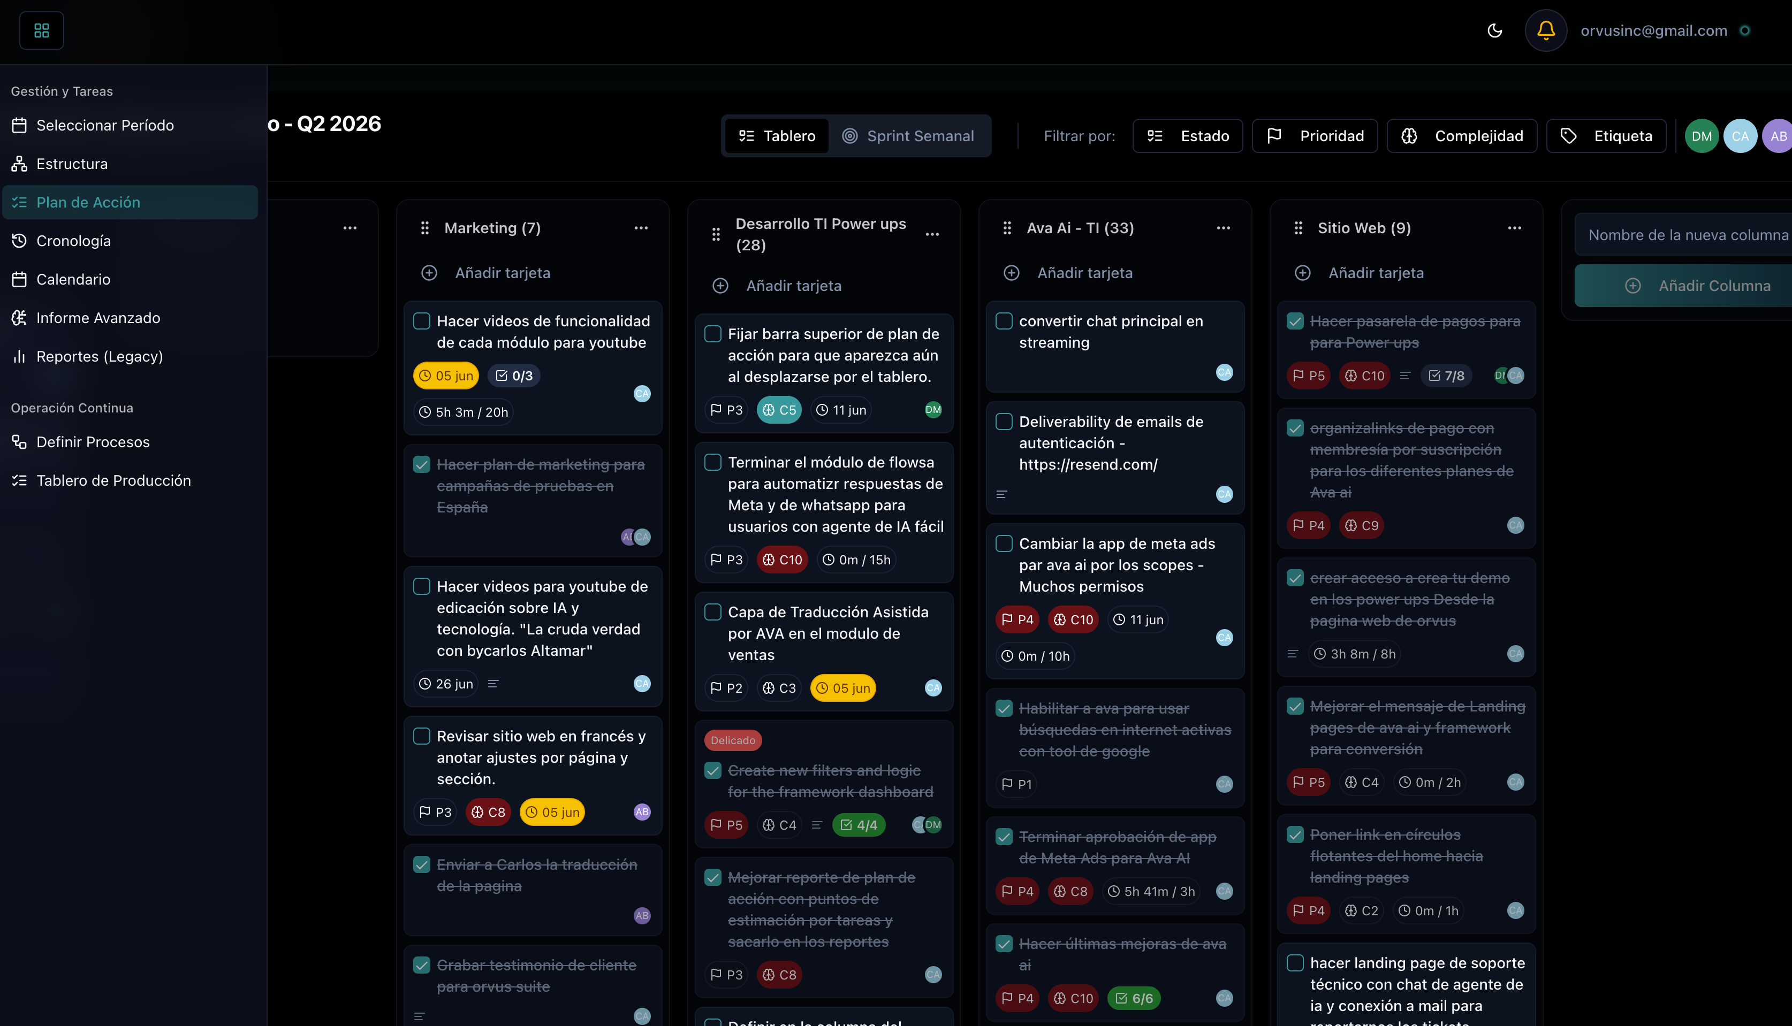Click 7/8 checklist badge on pasarela de pagos card
The image size is (1792, 1026).
click(1447, 376)
